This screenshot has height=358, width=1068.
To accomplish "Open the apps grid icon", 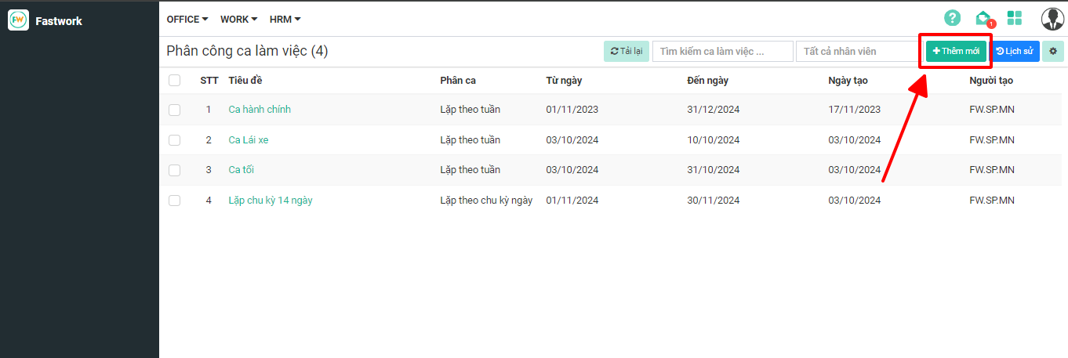I will click(1015, 18).
